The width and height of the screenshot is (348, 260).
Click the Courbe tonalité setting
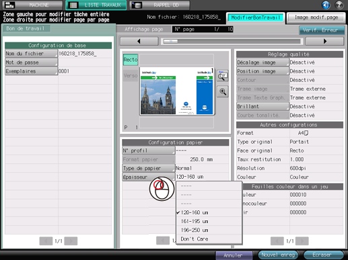pyautogui.click(x=263, y=116)
